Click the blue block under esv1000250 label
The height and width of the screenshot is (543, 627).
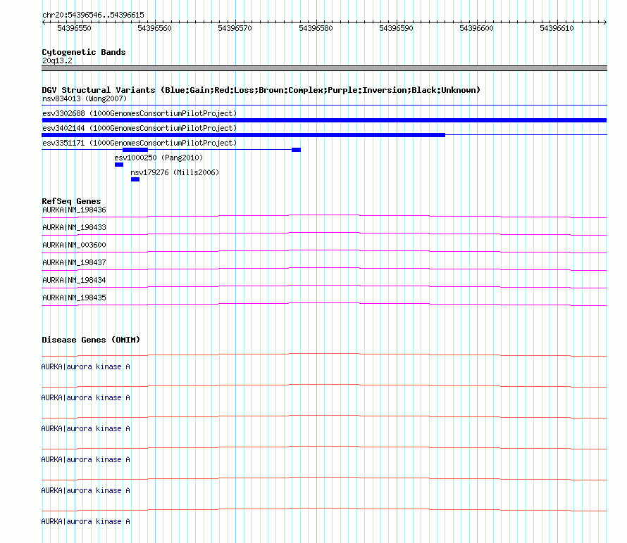pos(119,165)
